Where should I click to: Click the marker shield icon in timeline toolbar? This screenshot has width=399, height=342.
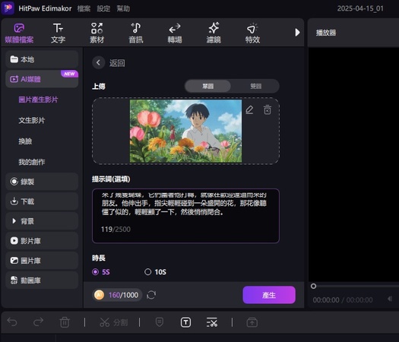(160, 322)
